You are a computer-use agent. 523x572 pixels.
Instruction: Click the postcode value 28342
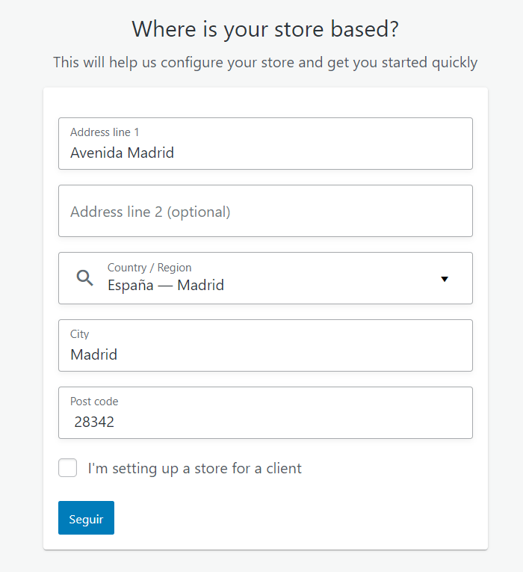94,422
